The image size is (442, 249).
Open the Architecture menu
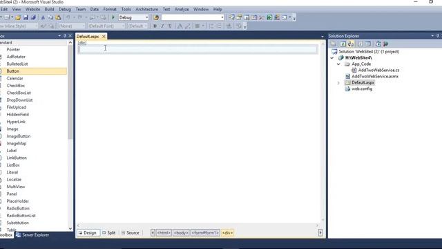tap(146, 9)
